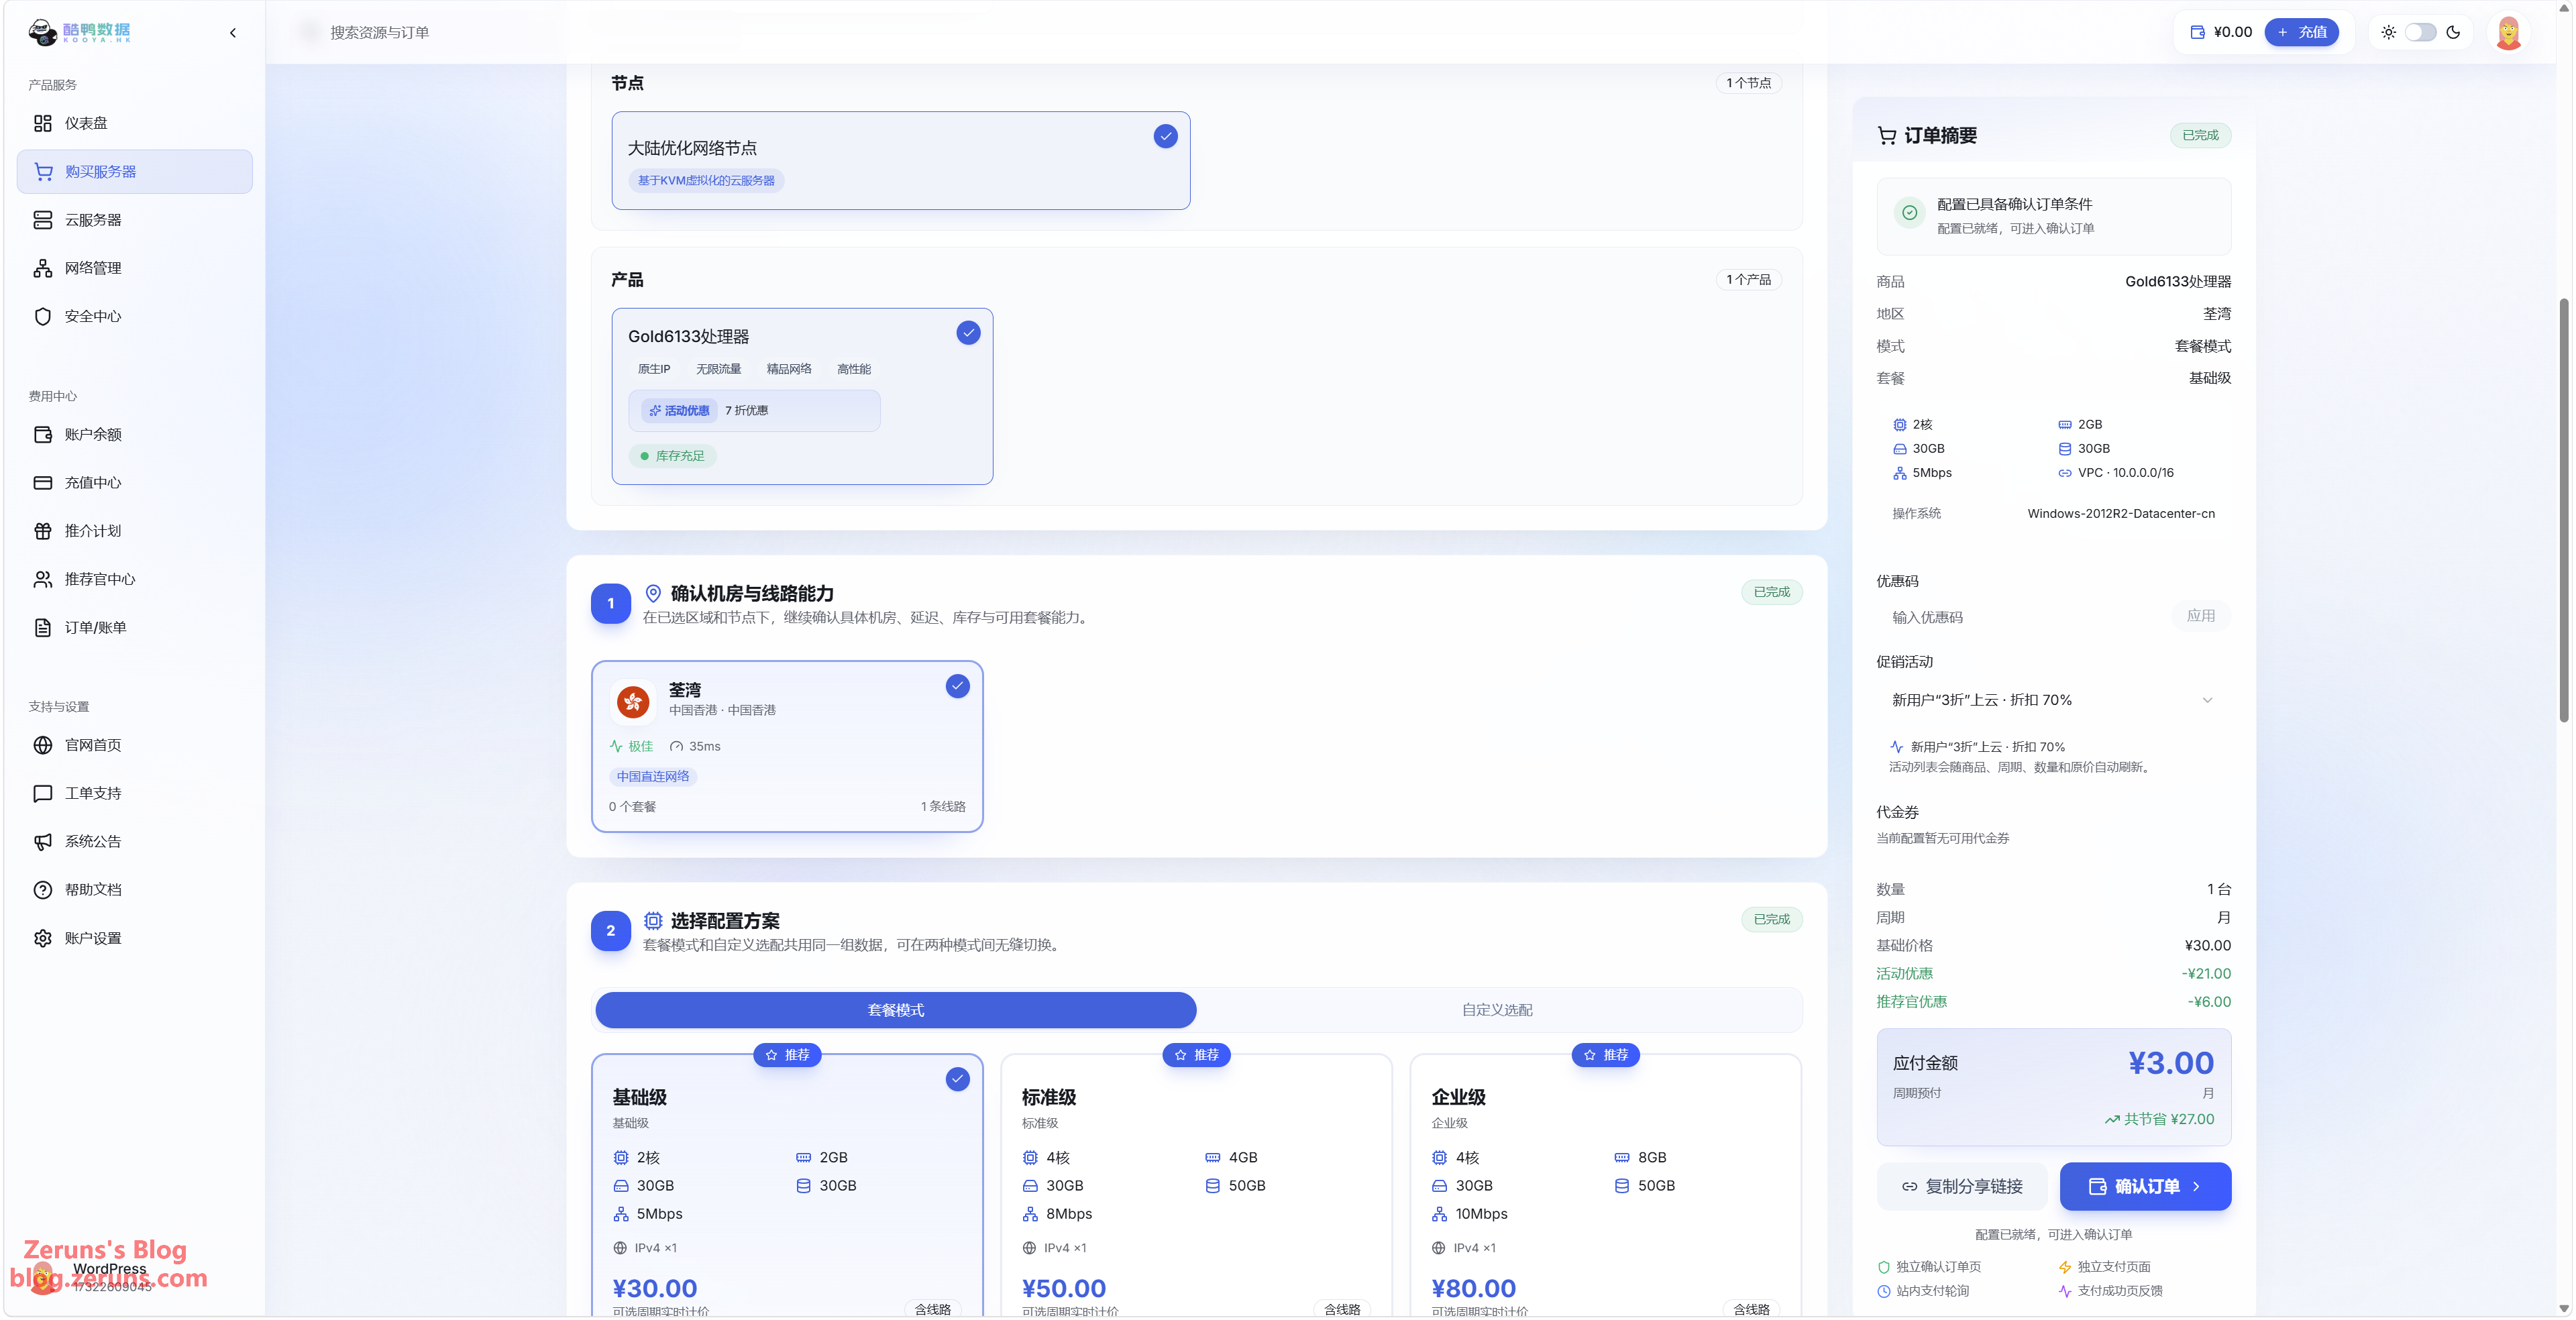Toggle the light/dark theme switch
2576x1320 pixels.
point(2420,32)
